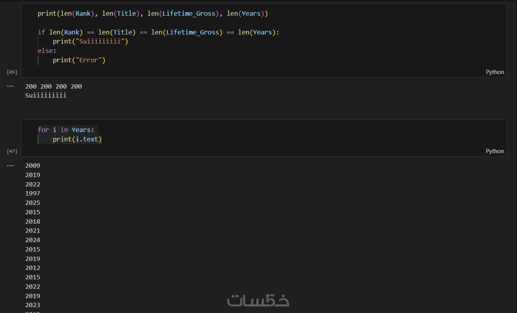The image size is (517, 313).
Task: Open the Python language picker of cell 47
Action: pos(495,151)
